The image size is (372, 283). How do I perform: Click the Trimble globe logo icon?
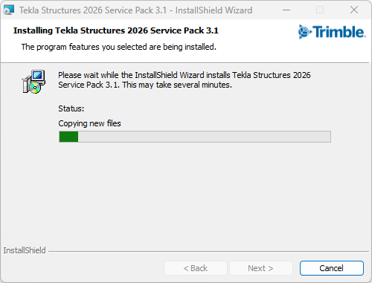304,32
